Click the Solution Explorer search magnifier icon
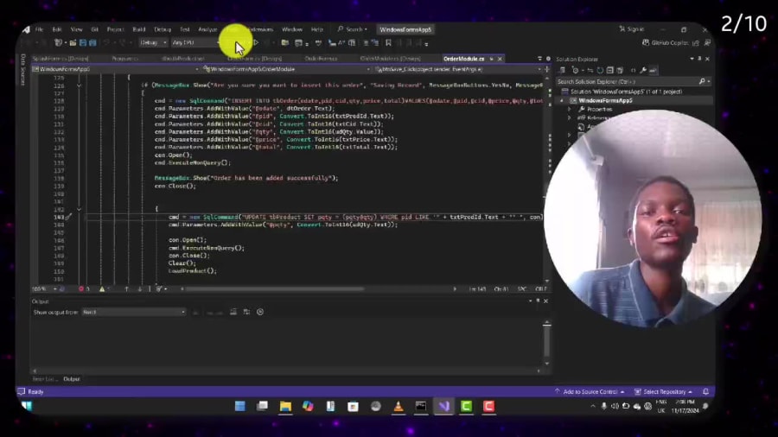This screenshot has width=778, height=437. (x=702, y=81)
